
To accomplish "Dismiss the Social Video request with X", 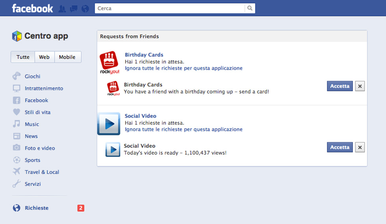I will (360, 147).
